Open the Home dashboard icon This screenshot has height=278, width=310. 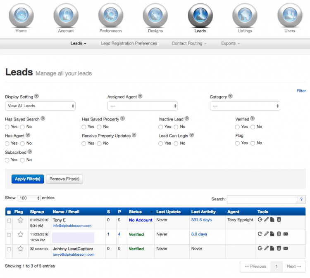tap(21, 15)
